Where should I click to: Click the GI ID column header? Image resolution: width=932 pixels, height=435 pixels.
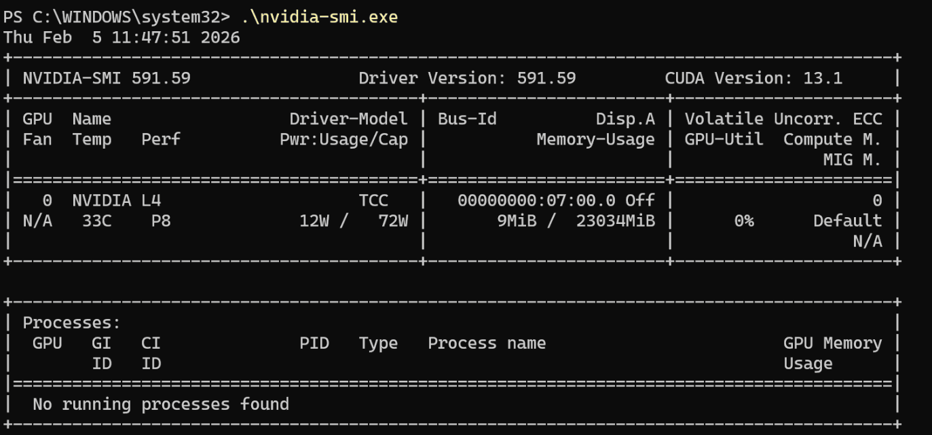tap(102, 354)
